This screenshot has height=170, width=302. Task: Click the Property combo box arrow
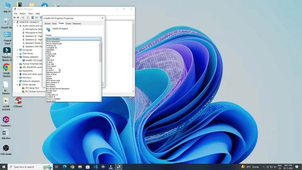(x=100, y=39)
